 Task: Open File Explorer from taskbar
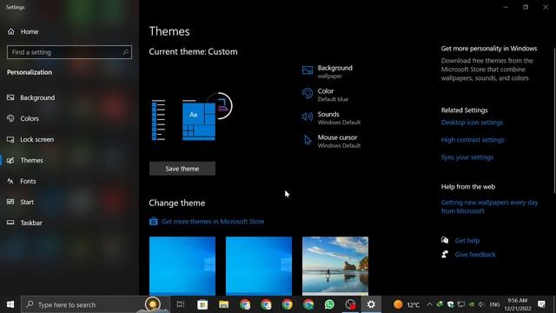[223, 304]
